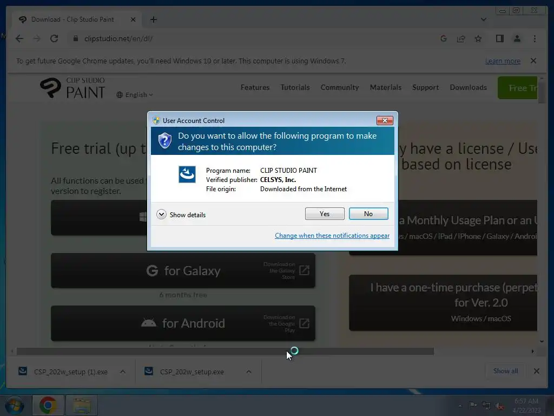The width and height of the screenshot is (554, 416).
Task: Open the Downloads menu item
Action: pyautogui.click(x=468, y=87)
